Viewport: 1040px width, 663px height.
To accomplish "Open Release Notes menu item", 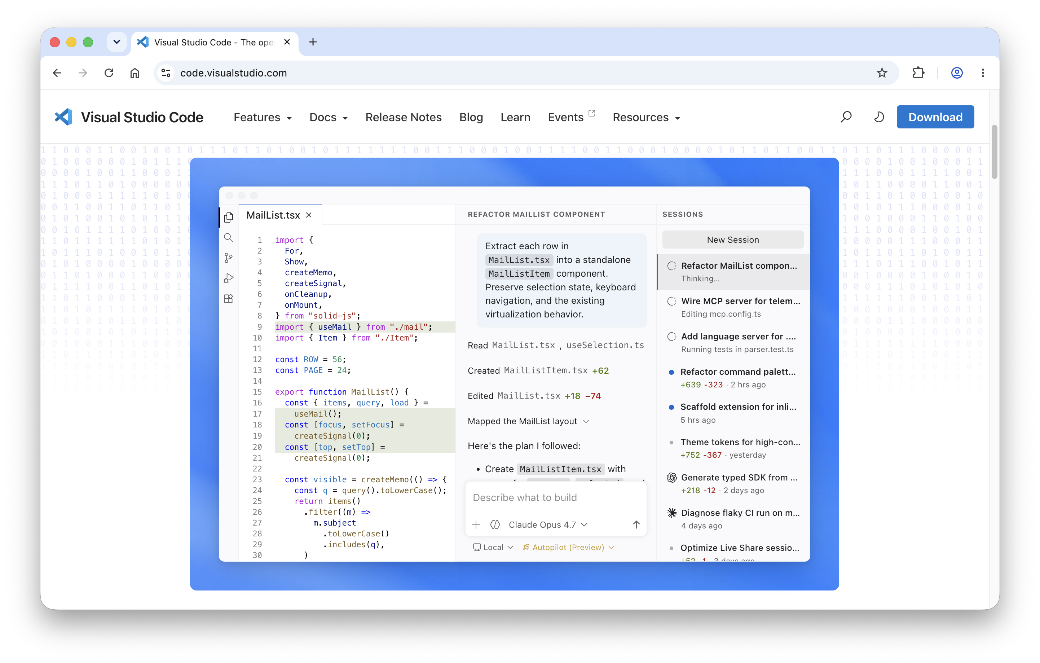I will tap(404, 117).
